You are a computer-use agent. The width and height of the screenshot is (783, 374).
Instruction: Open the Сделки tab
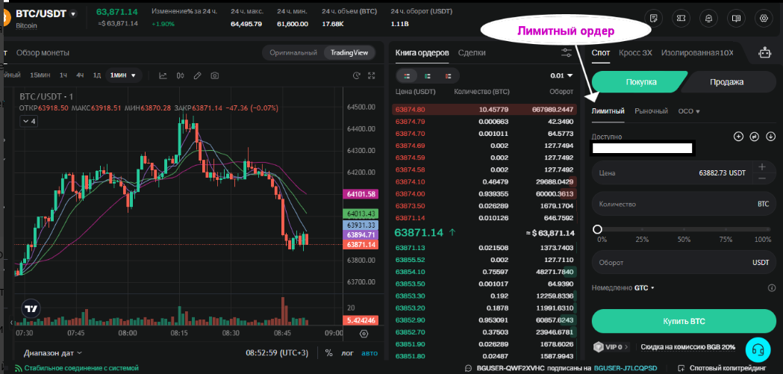pyautogui.click(x=472, y=52)
